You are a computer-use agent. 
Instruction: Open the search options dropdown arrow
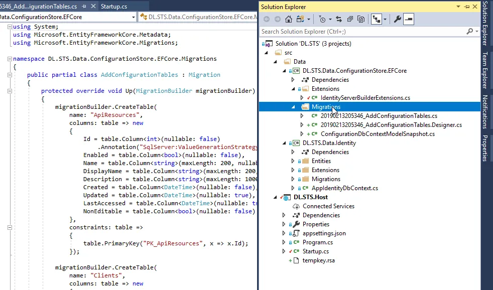[x=476, y=32]
